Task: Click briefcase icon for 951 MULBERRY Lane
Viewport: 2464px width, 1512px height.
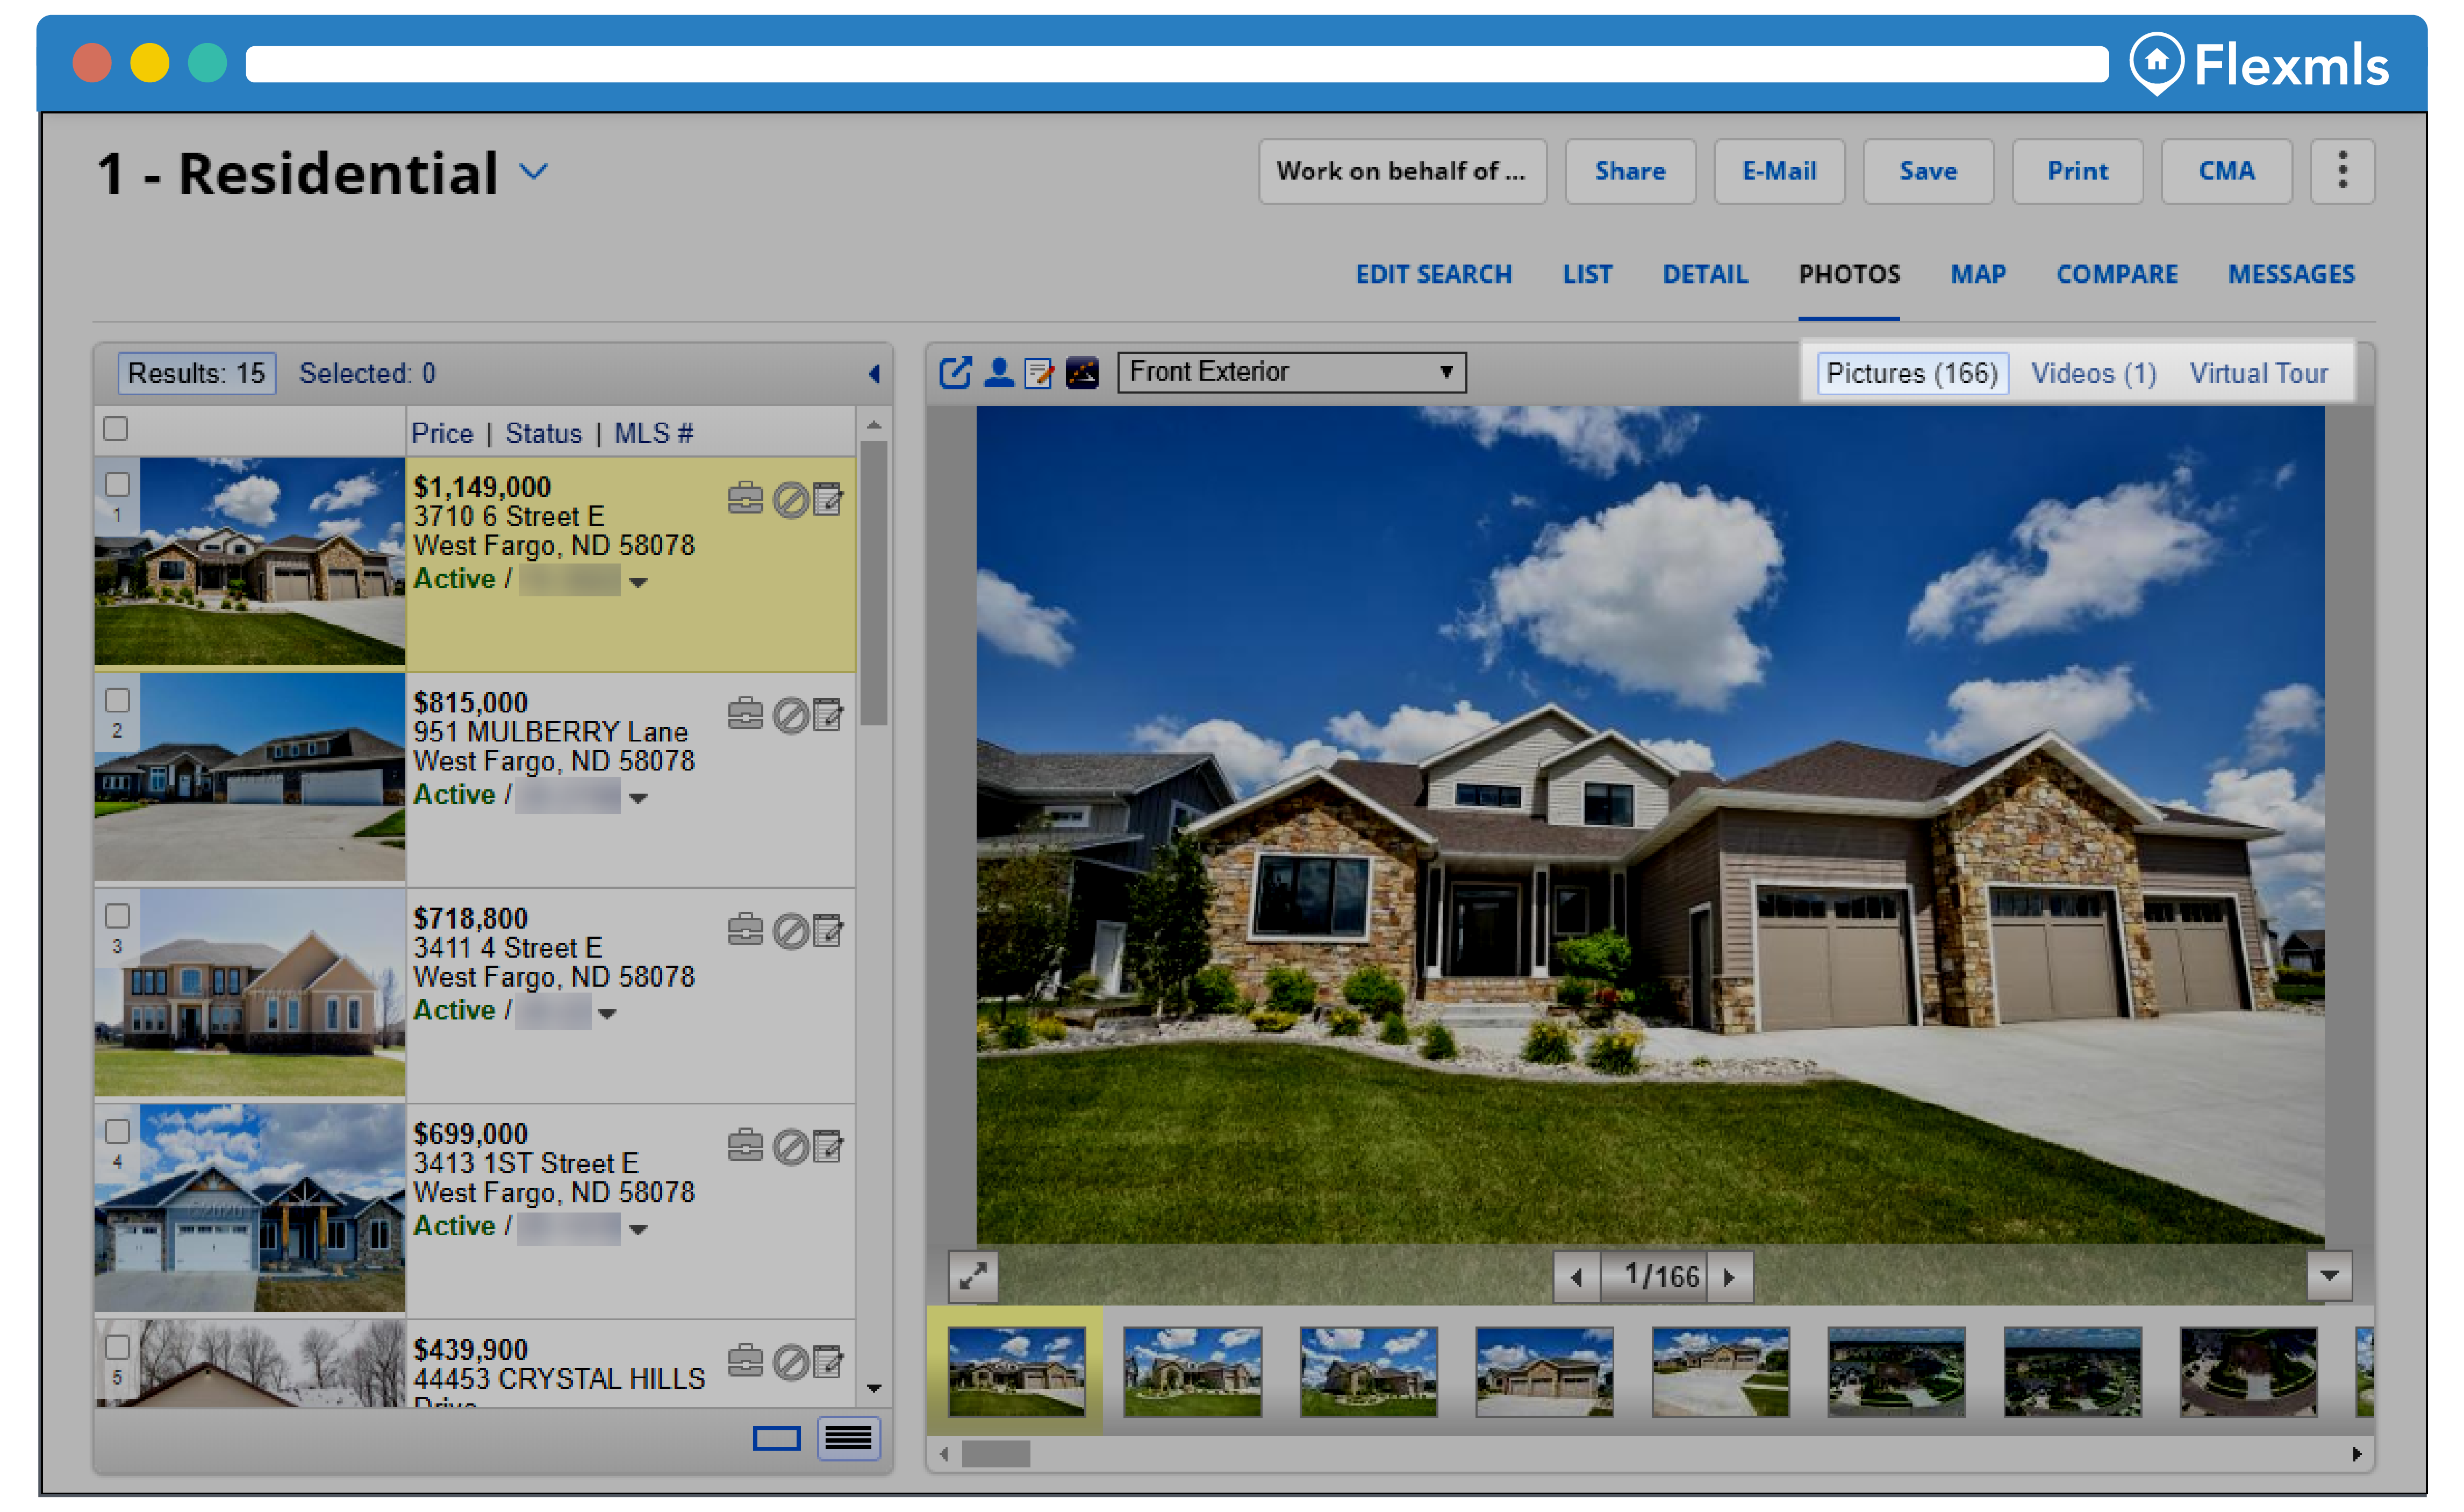Action: point(745,714)
